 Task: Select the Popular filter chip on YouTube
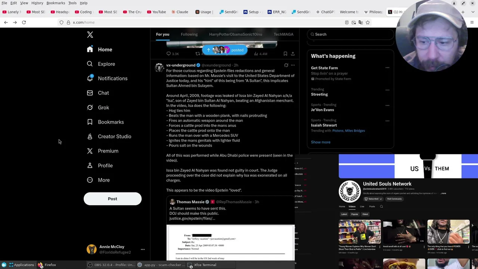354,214
